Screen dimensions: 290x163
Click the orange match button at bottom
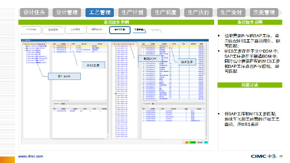tap(186, 142)
